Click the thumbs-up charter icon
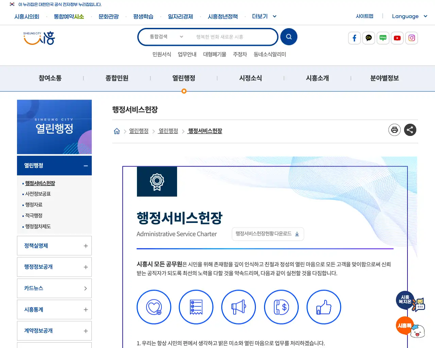This screenshot has height=348, width=435. (324, 307)
